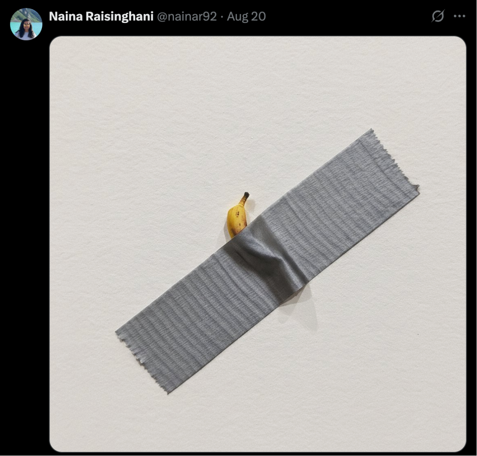Click the dot separator before Aug 20
The height and width of the screenshot is (456, 477).
[222, 17]
